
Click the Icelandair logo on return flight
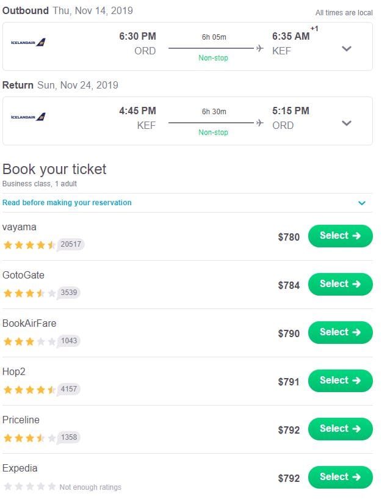(x=28, y=117)
